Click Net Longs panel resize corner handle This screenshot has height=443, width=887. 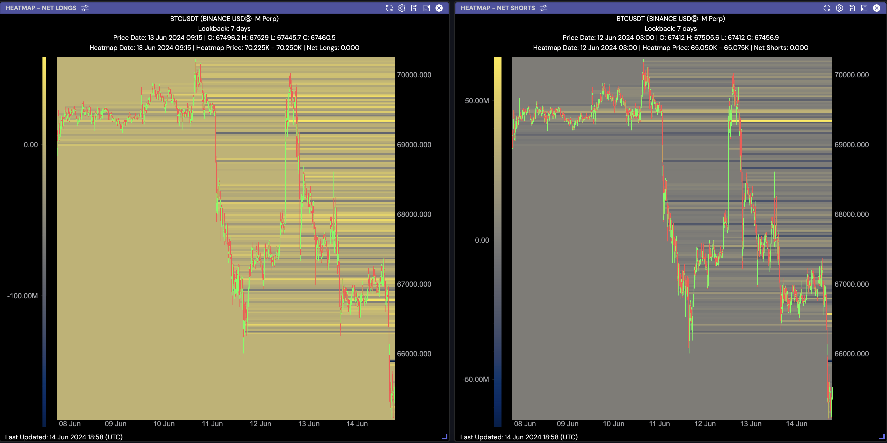click(x=445, y=437)
